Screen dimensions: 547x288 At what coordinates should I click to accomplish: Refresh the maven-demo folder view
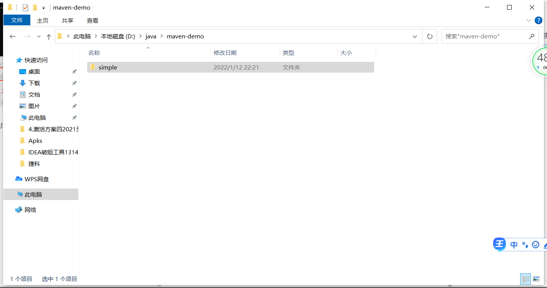coord(429,36)
